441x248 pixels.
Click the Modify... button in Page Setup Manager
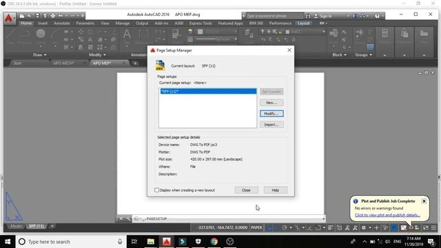[x=271, y=114]
